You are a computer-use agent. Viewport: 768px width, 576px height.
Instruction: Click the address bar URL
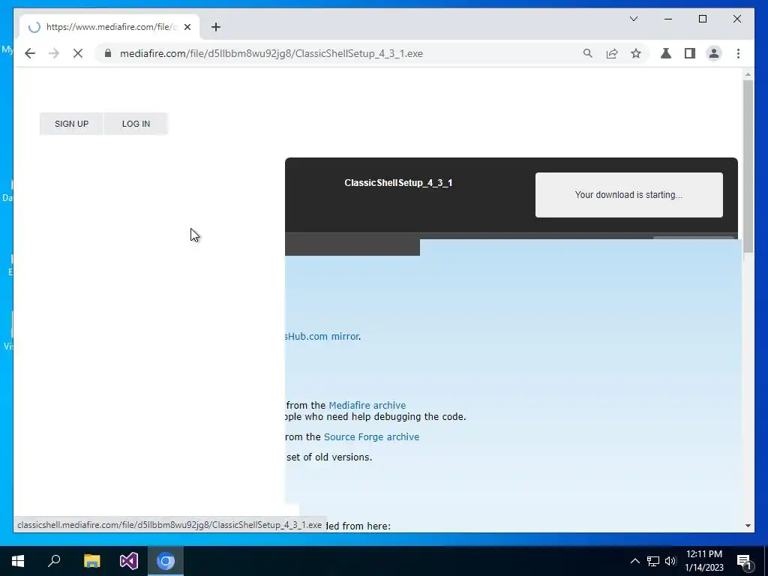271,53
